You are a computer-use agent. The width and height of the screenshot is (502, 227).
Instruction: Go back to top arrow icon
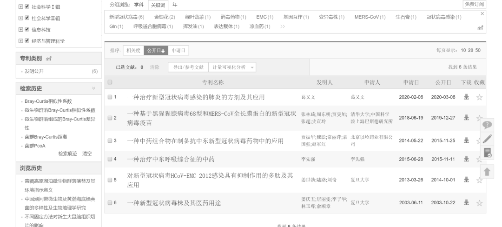[487, 172]
